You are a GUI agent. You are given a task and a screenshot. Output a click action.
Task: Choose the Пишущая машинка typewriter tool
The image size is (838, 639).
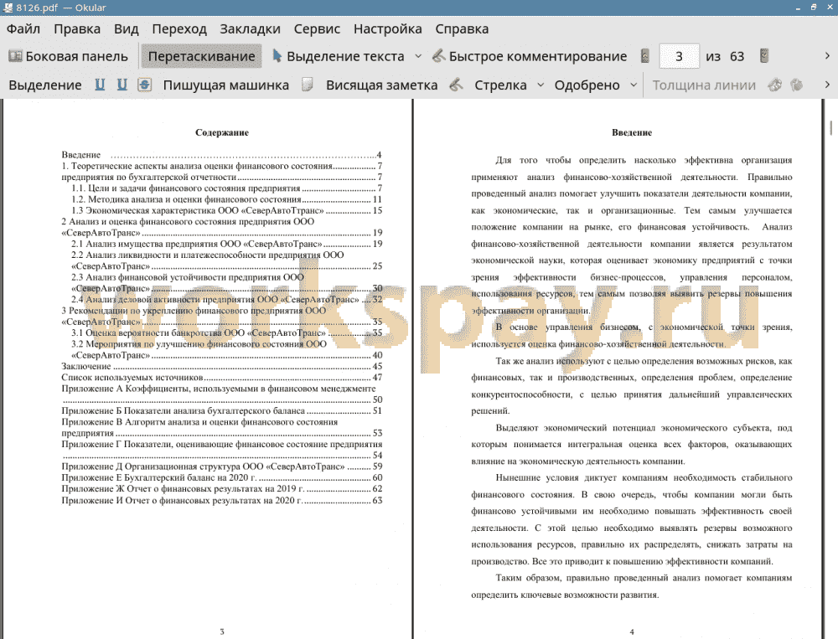[226, 85]
